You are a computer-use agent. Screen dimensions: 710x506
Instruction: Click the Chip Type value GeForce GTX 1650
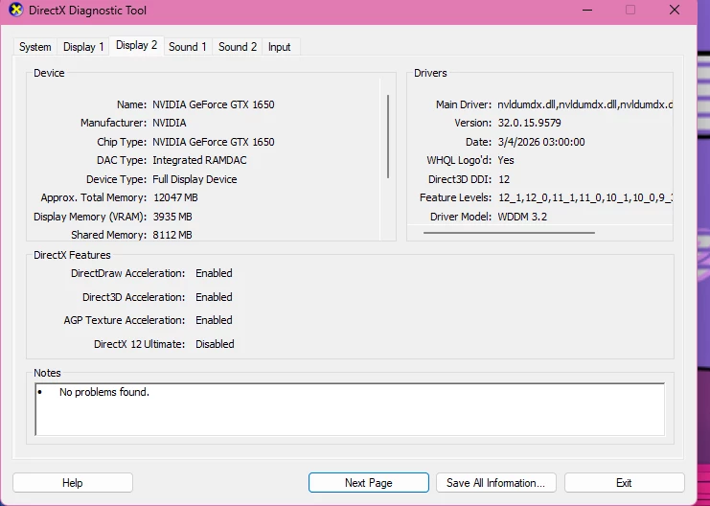point(214,142)
